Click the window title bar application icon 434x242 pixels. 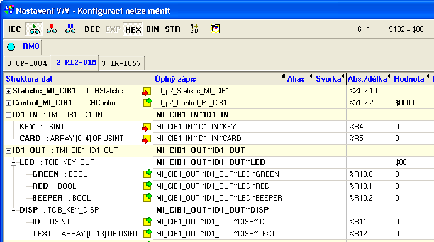point(9,10)
